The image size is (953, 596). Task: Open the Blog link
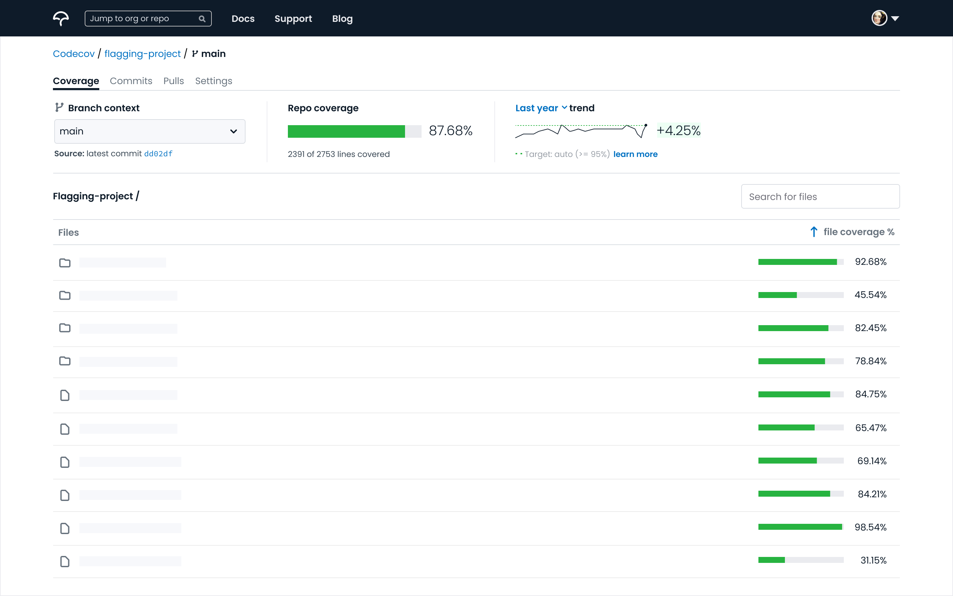342,19
